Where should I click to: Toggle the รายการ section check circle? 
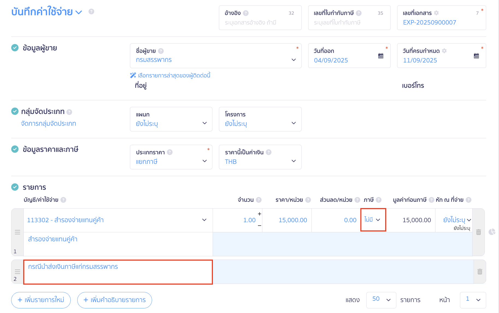point(15,187)
